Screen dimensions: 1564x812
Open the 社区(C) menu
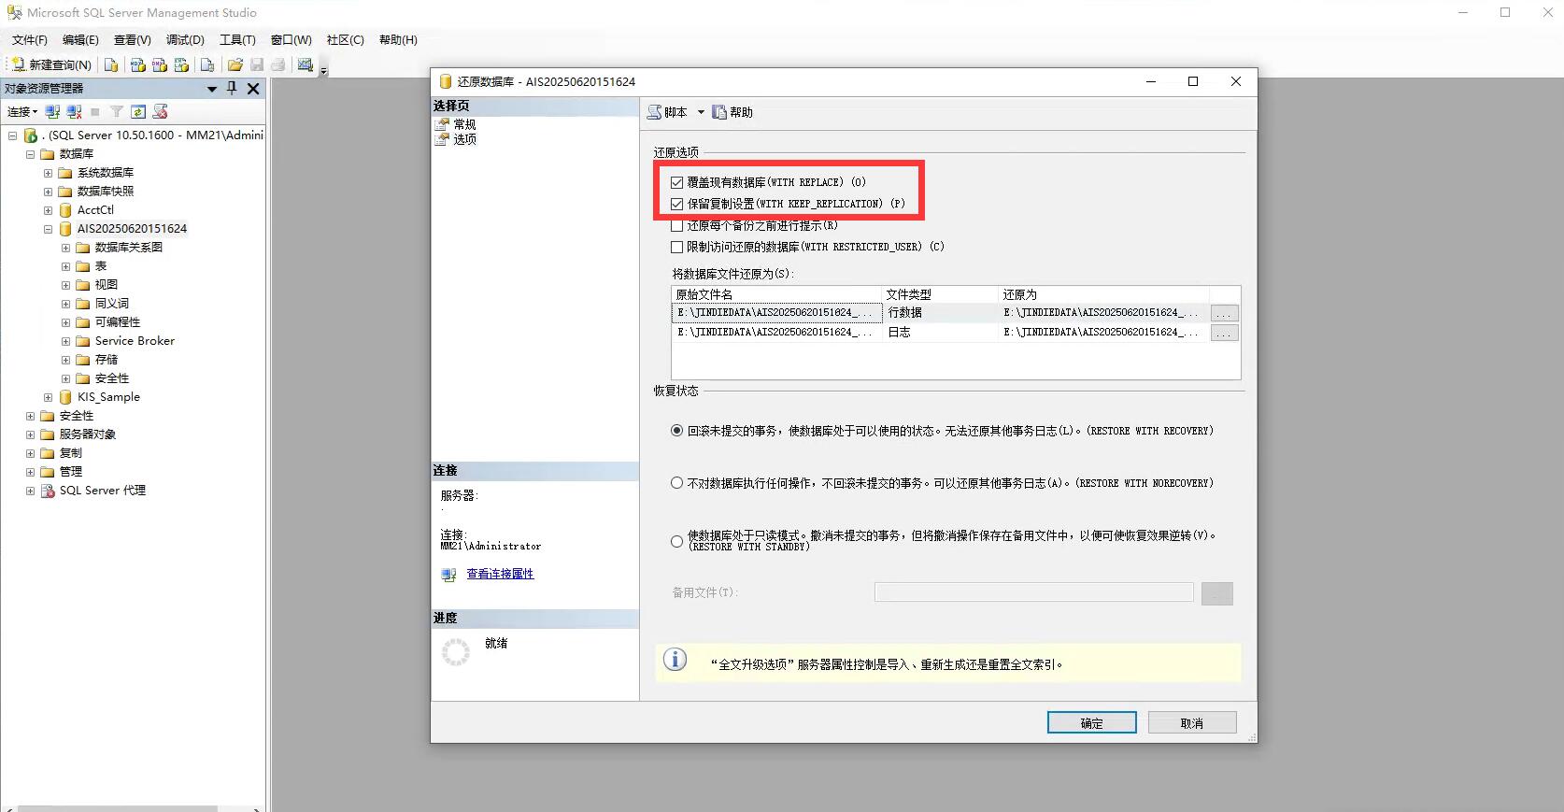pyautogui.click(x=345, y=39)
